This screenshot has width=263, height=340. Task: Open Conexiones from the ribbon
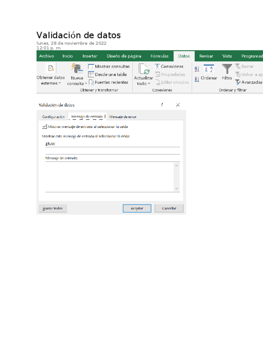click(x=169, y=67)
